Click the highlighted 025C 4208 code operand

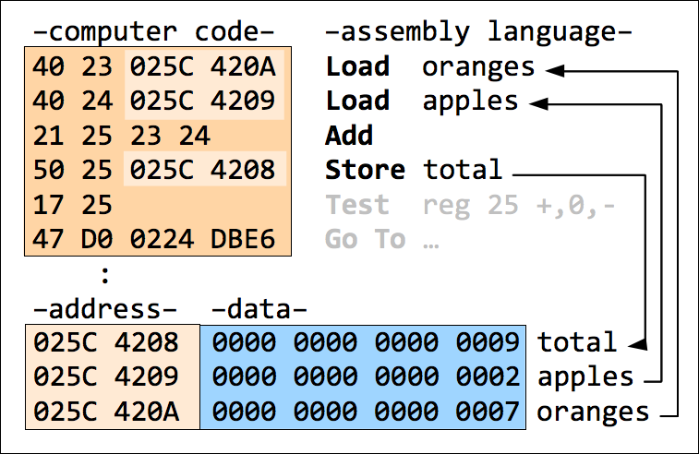click(203, 170)
